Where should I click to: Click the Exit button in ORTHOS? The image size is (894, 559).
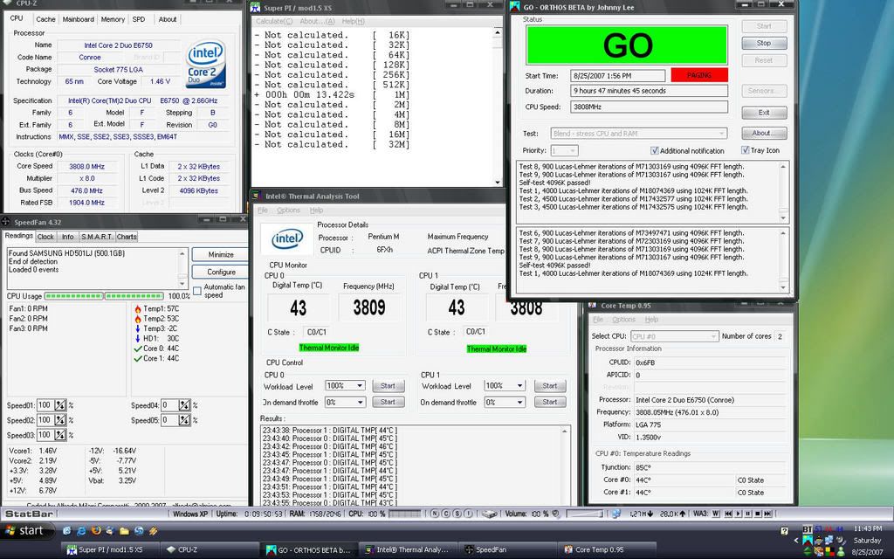point(764,113)
